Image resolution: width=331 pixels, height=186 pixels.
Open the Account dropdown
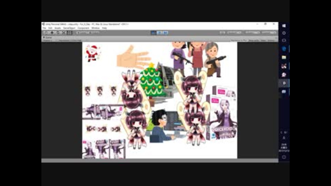pos(234,33)
